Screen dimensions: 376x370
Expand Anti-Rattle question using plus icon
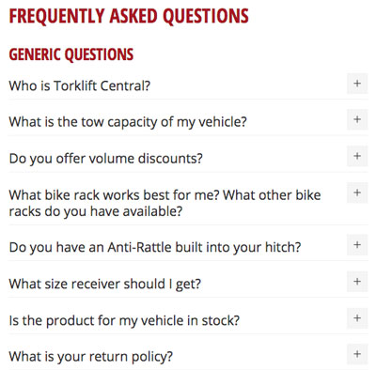tap(357, 245)
